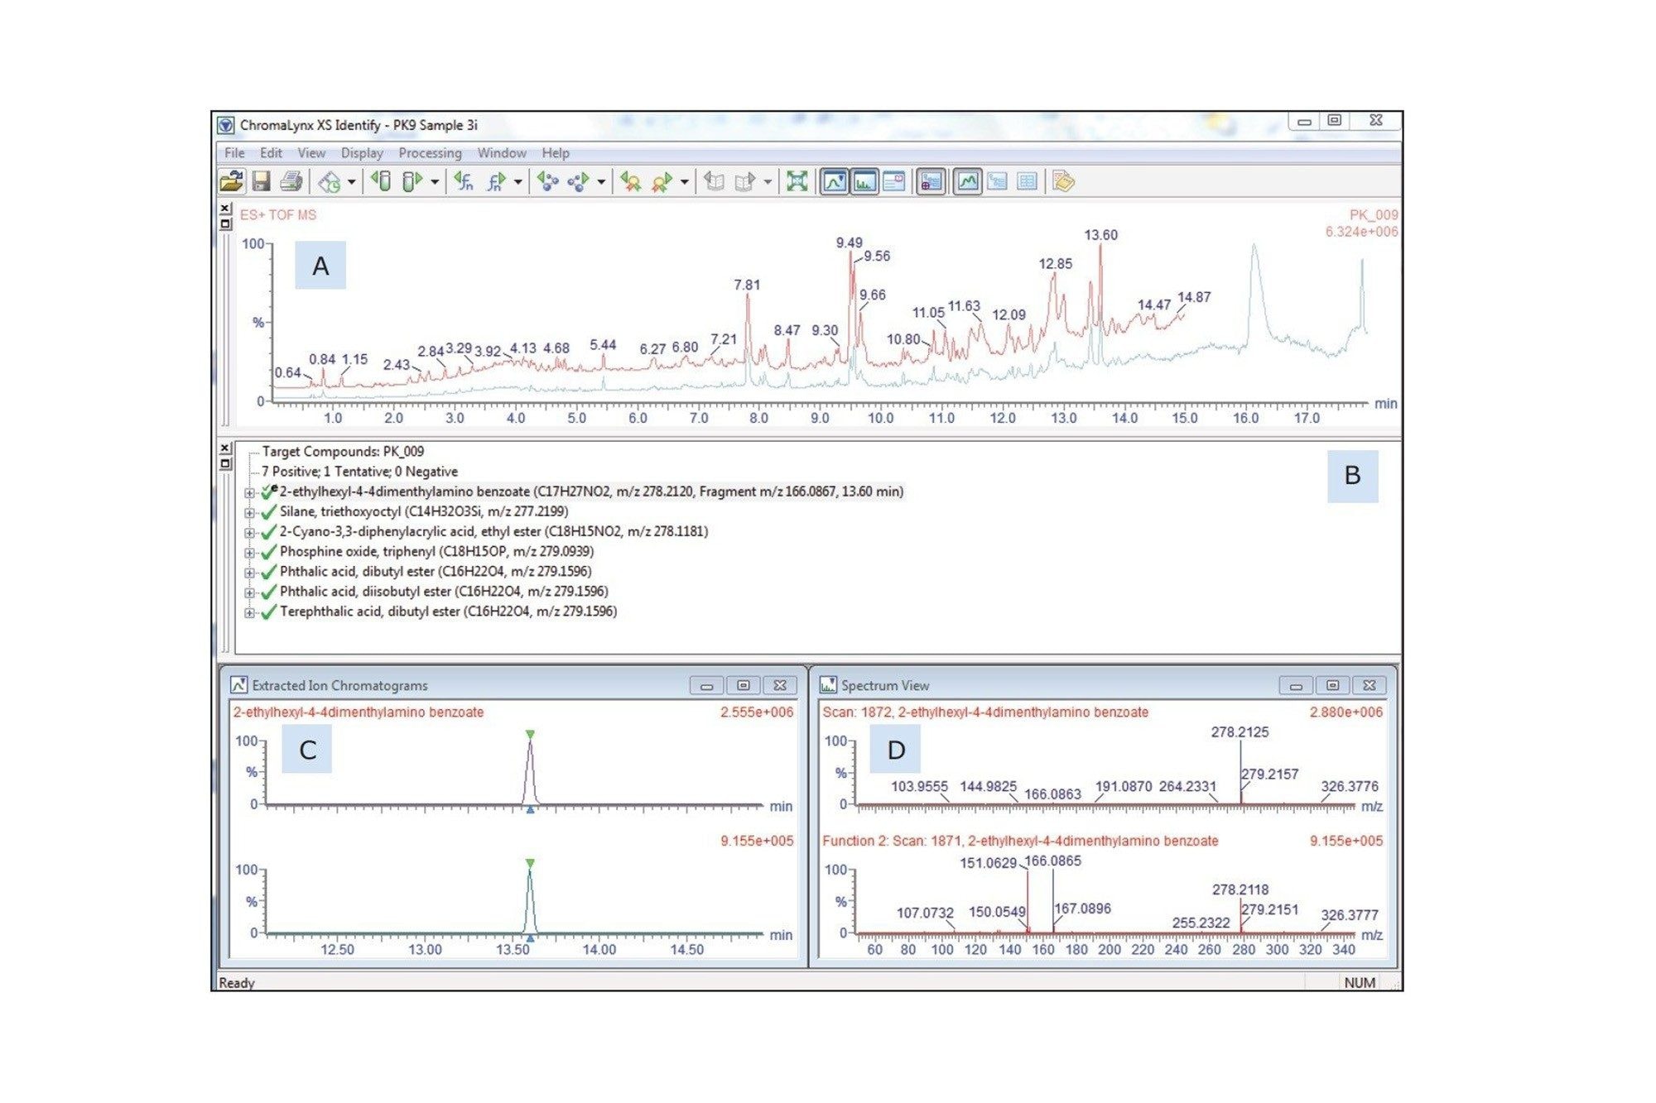Go to next function (fn) icon
The height and width of the screenshot is (1103, 1656).
pyautogui.click(x=496, y=181)
